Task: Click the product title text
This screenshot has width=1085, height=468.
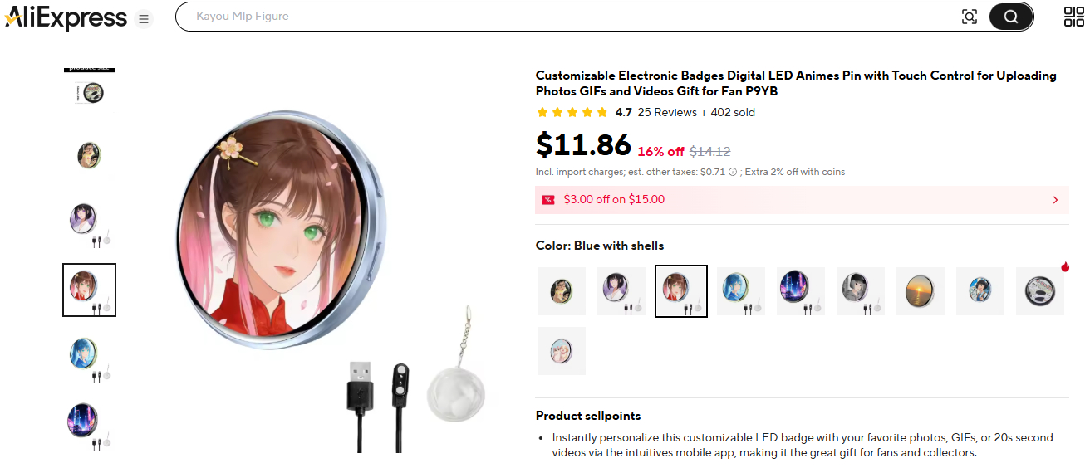Action: coord(796,83)
